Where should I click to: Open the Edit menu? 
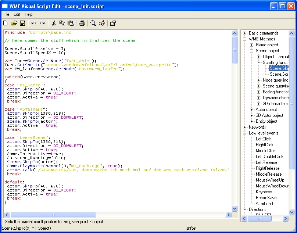17,14
